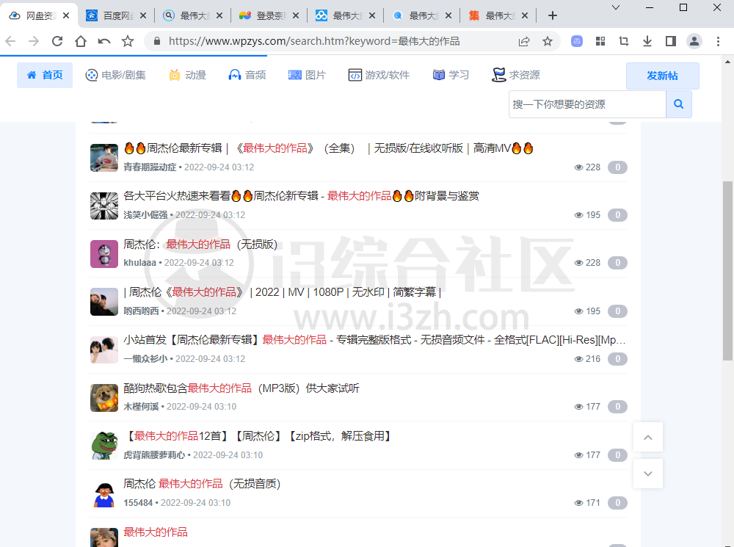Image resolution: width=734 pixels, height=547 pixels.
Task: Close the 网盘资 active tab
Action: [66, 15]
